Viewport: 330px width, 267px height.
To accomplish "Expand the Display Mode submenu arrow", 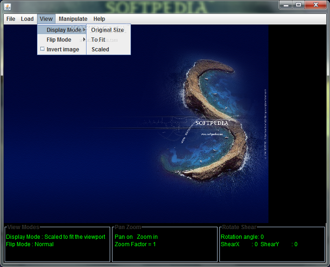I will 84,30.
